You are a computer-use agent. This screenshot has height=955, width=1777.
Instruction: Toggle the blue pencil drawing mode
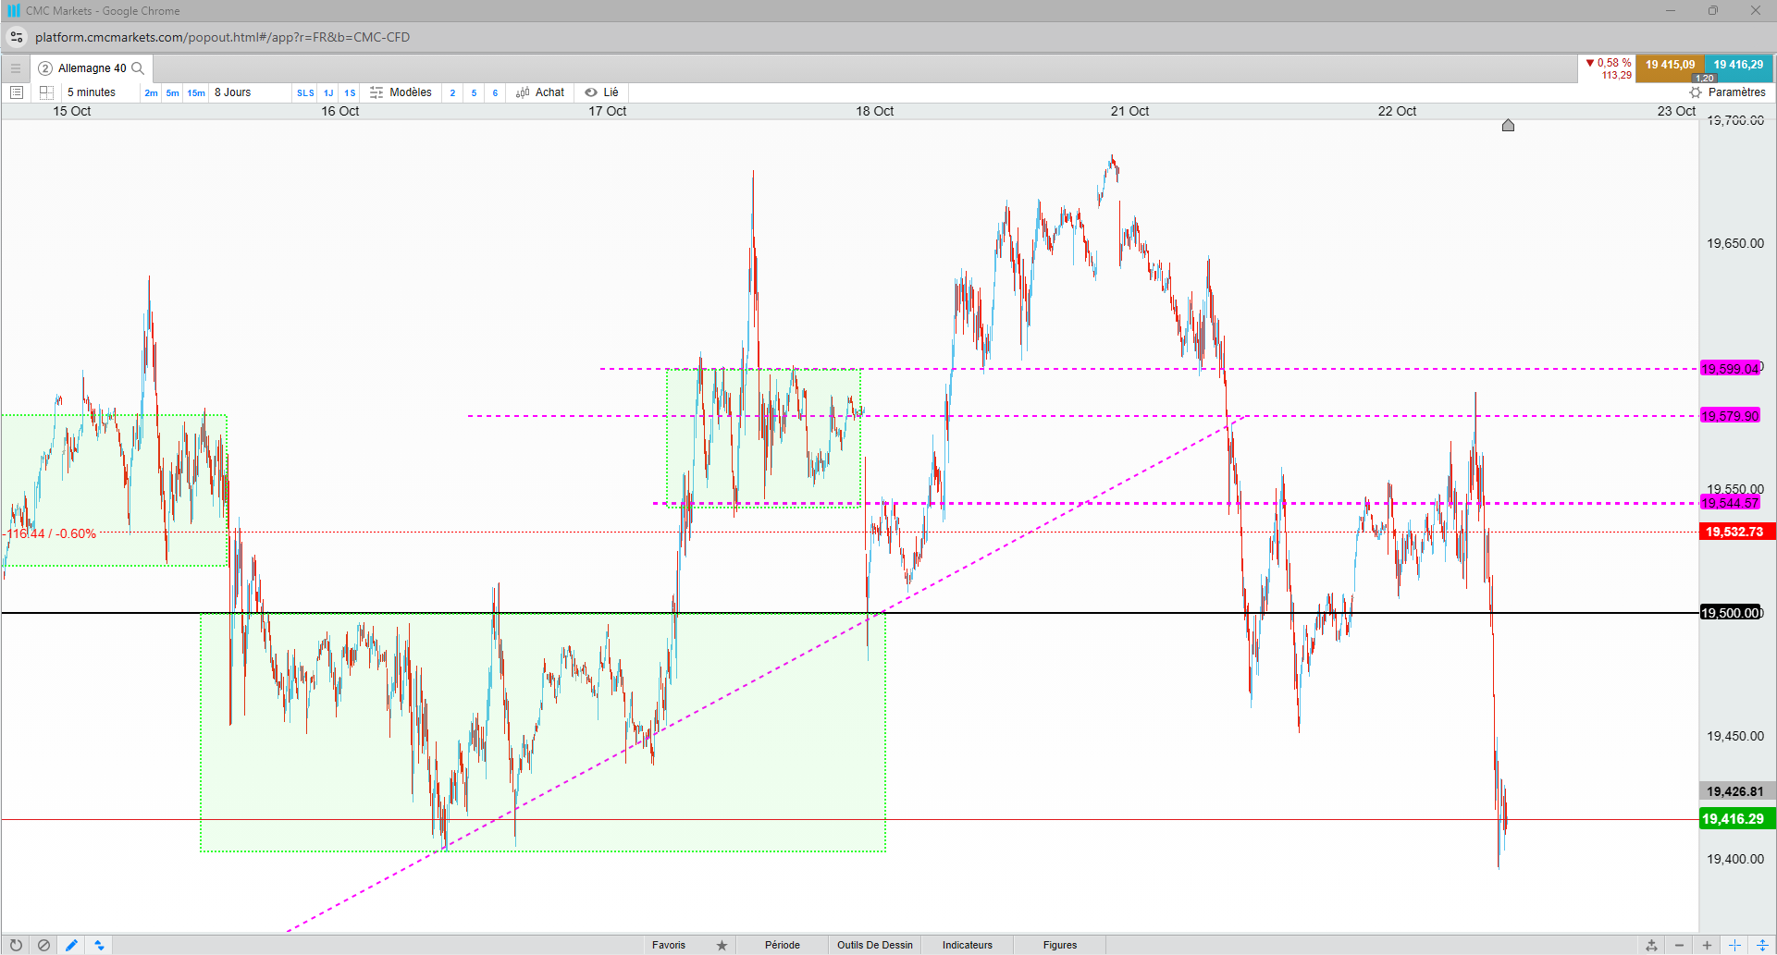click(71, 945)
